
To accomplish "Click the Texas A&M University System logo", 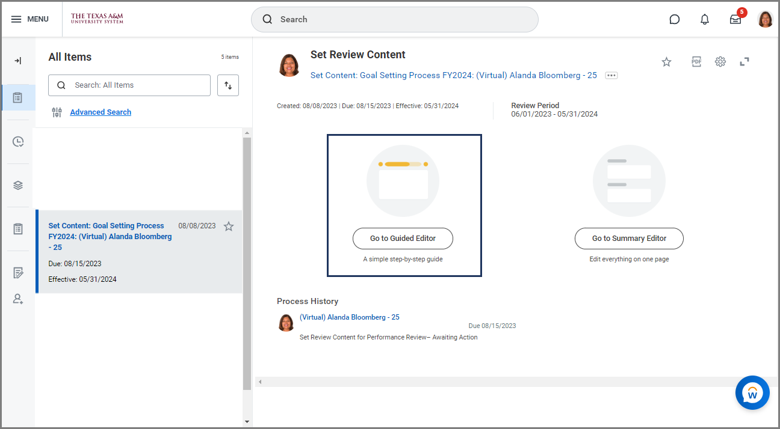I will [97, 19].
